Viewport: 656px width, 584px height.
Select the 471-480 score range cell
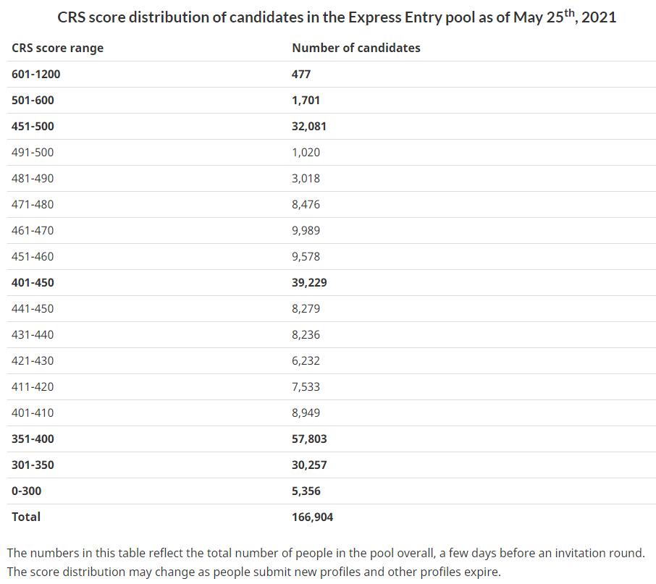[x=33, y=204]
